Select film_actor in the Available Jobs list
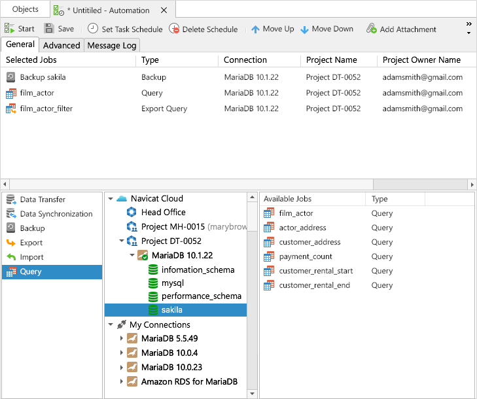This screenshot has height=399, width=477. (x=366, y=213)
